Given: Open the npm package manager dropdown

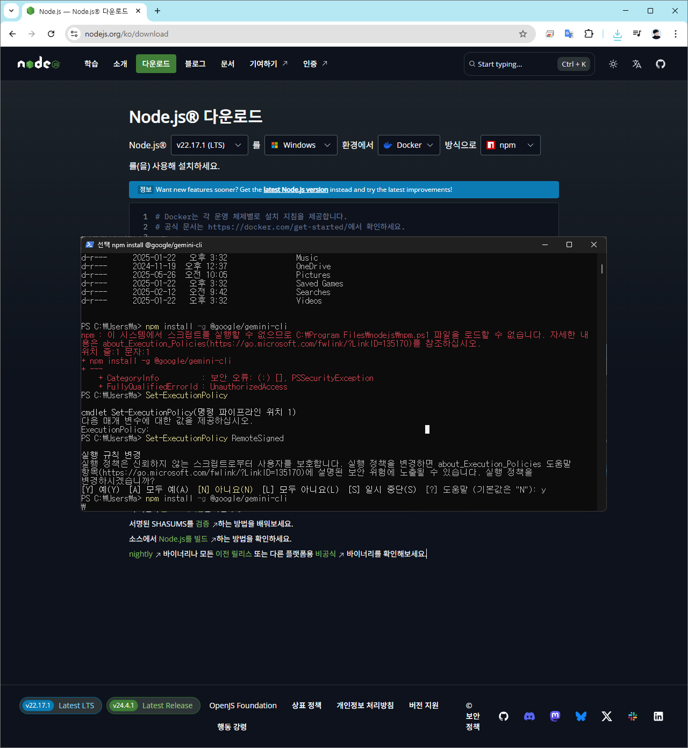Looking at the screenshot, I should click(x=510, y=145).
